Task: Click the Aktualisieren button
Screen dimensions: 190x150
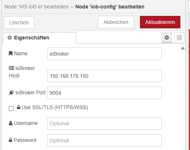Action: tap(160, 22)
